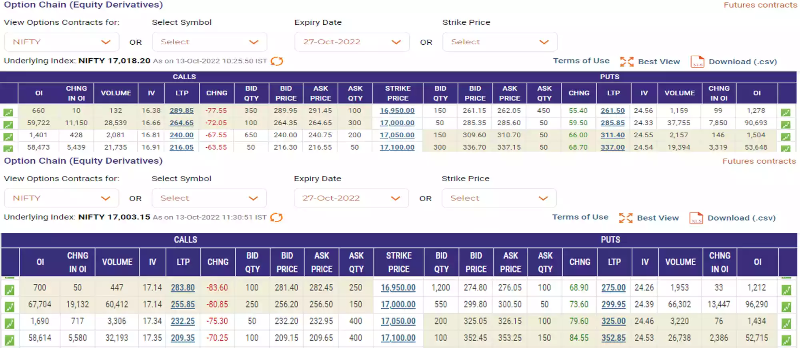Open strike price 17,100.00 in lower table
800x348 pixels.
[x=398, y=338]
